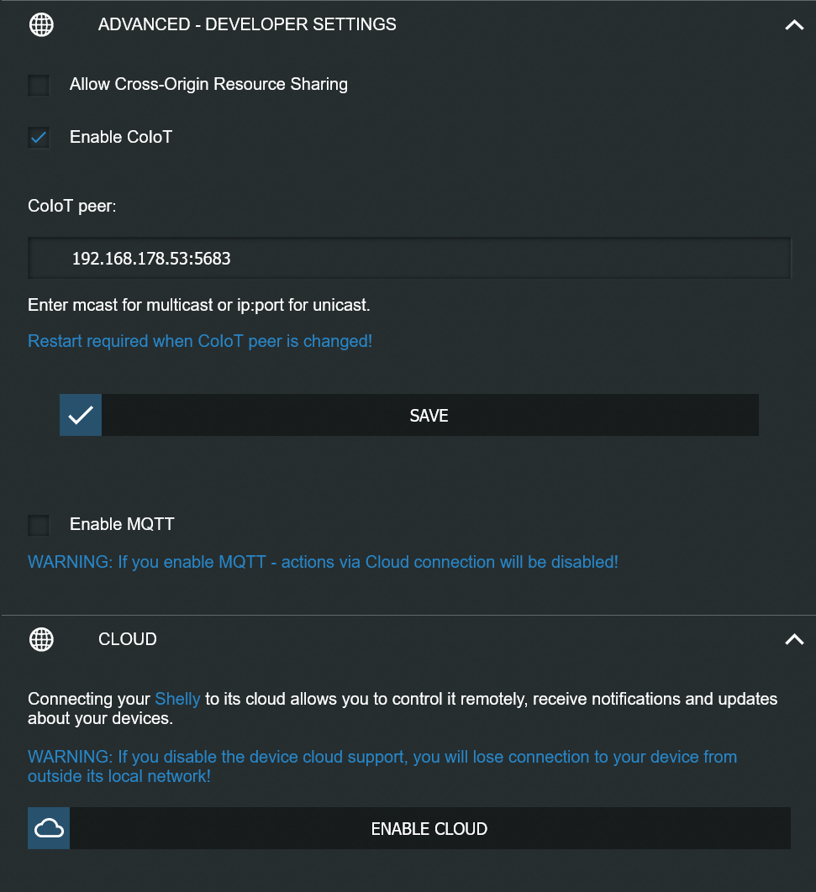Check the Enable MQTT checkbox
The width and height of the screenshot is (816, 892).
[39, 525]
